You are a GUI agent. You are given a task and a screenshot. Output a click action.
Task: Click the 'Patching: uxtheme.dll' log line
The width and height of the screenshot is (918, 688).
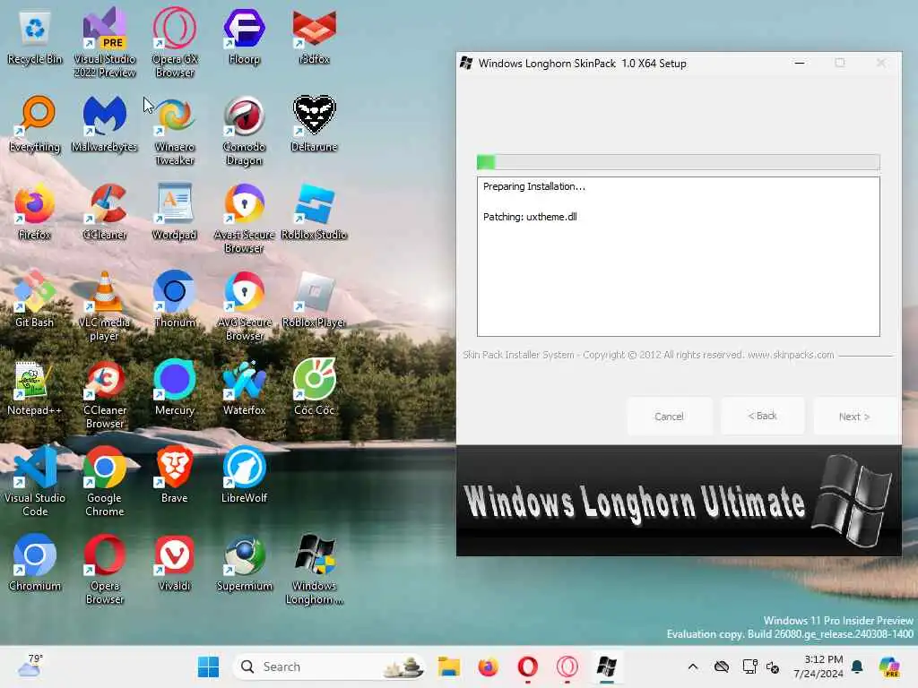[530, 217]
